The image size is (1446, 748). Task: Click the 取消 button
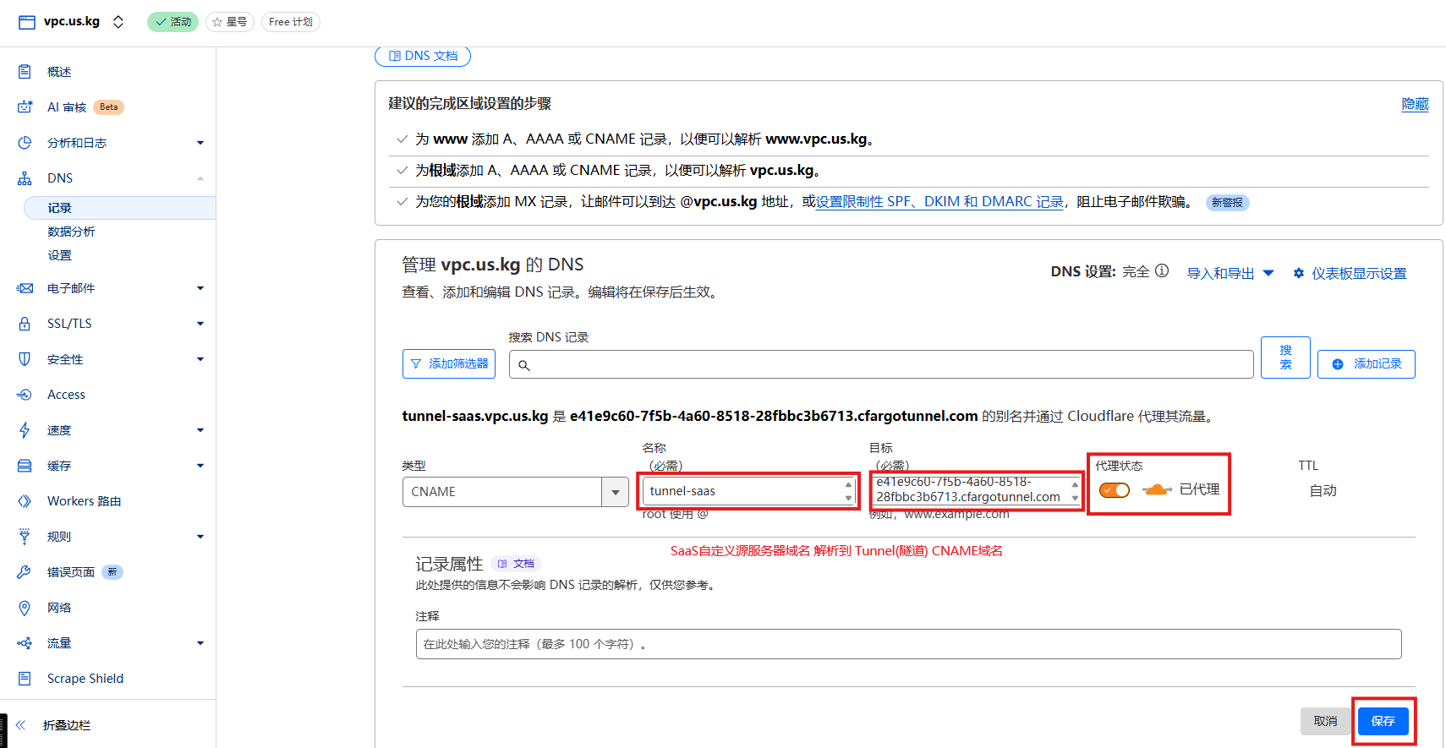pos(1325,721)
